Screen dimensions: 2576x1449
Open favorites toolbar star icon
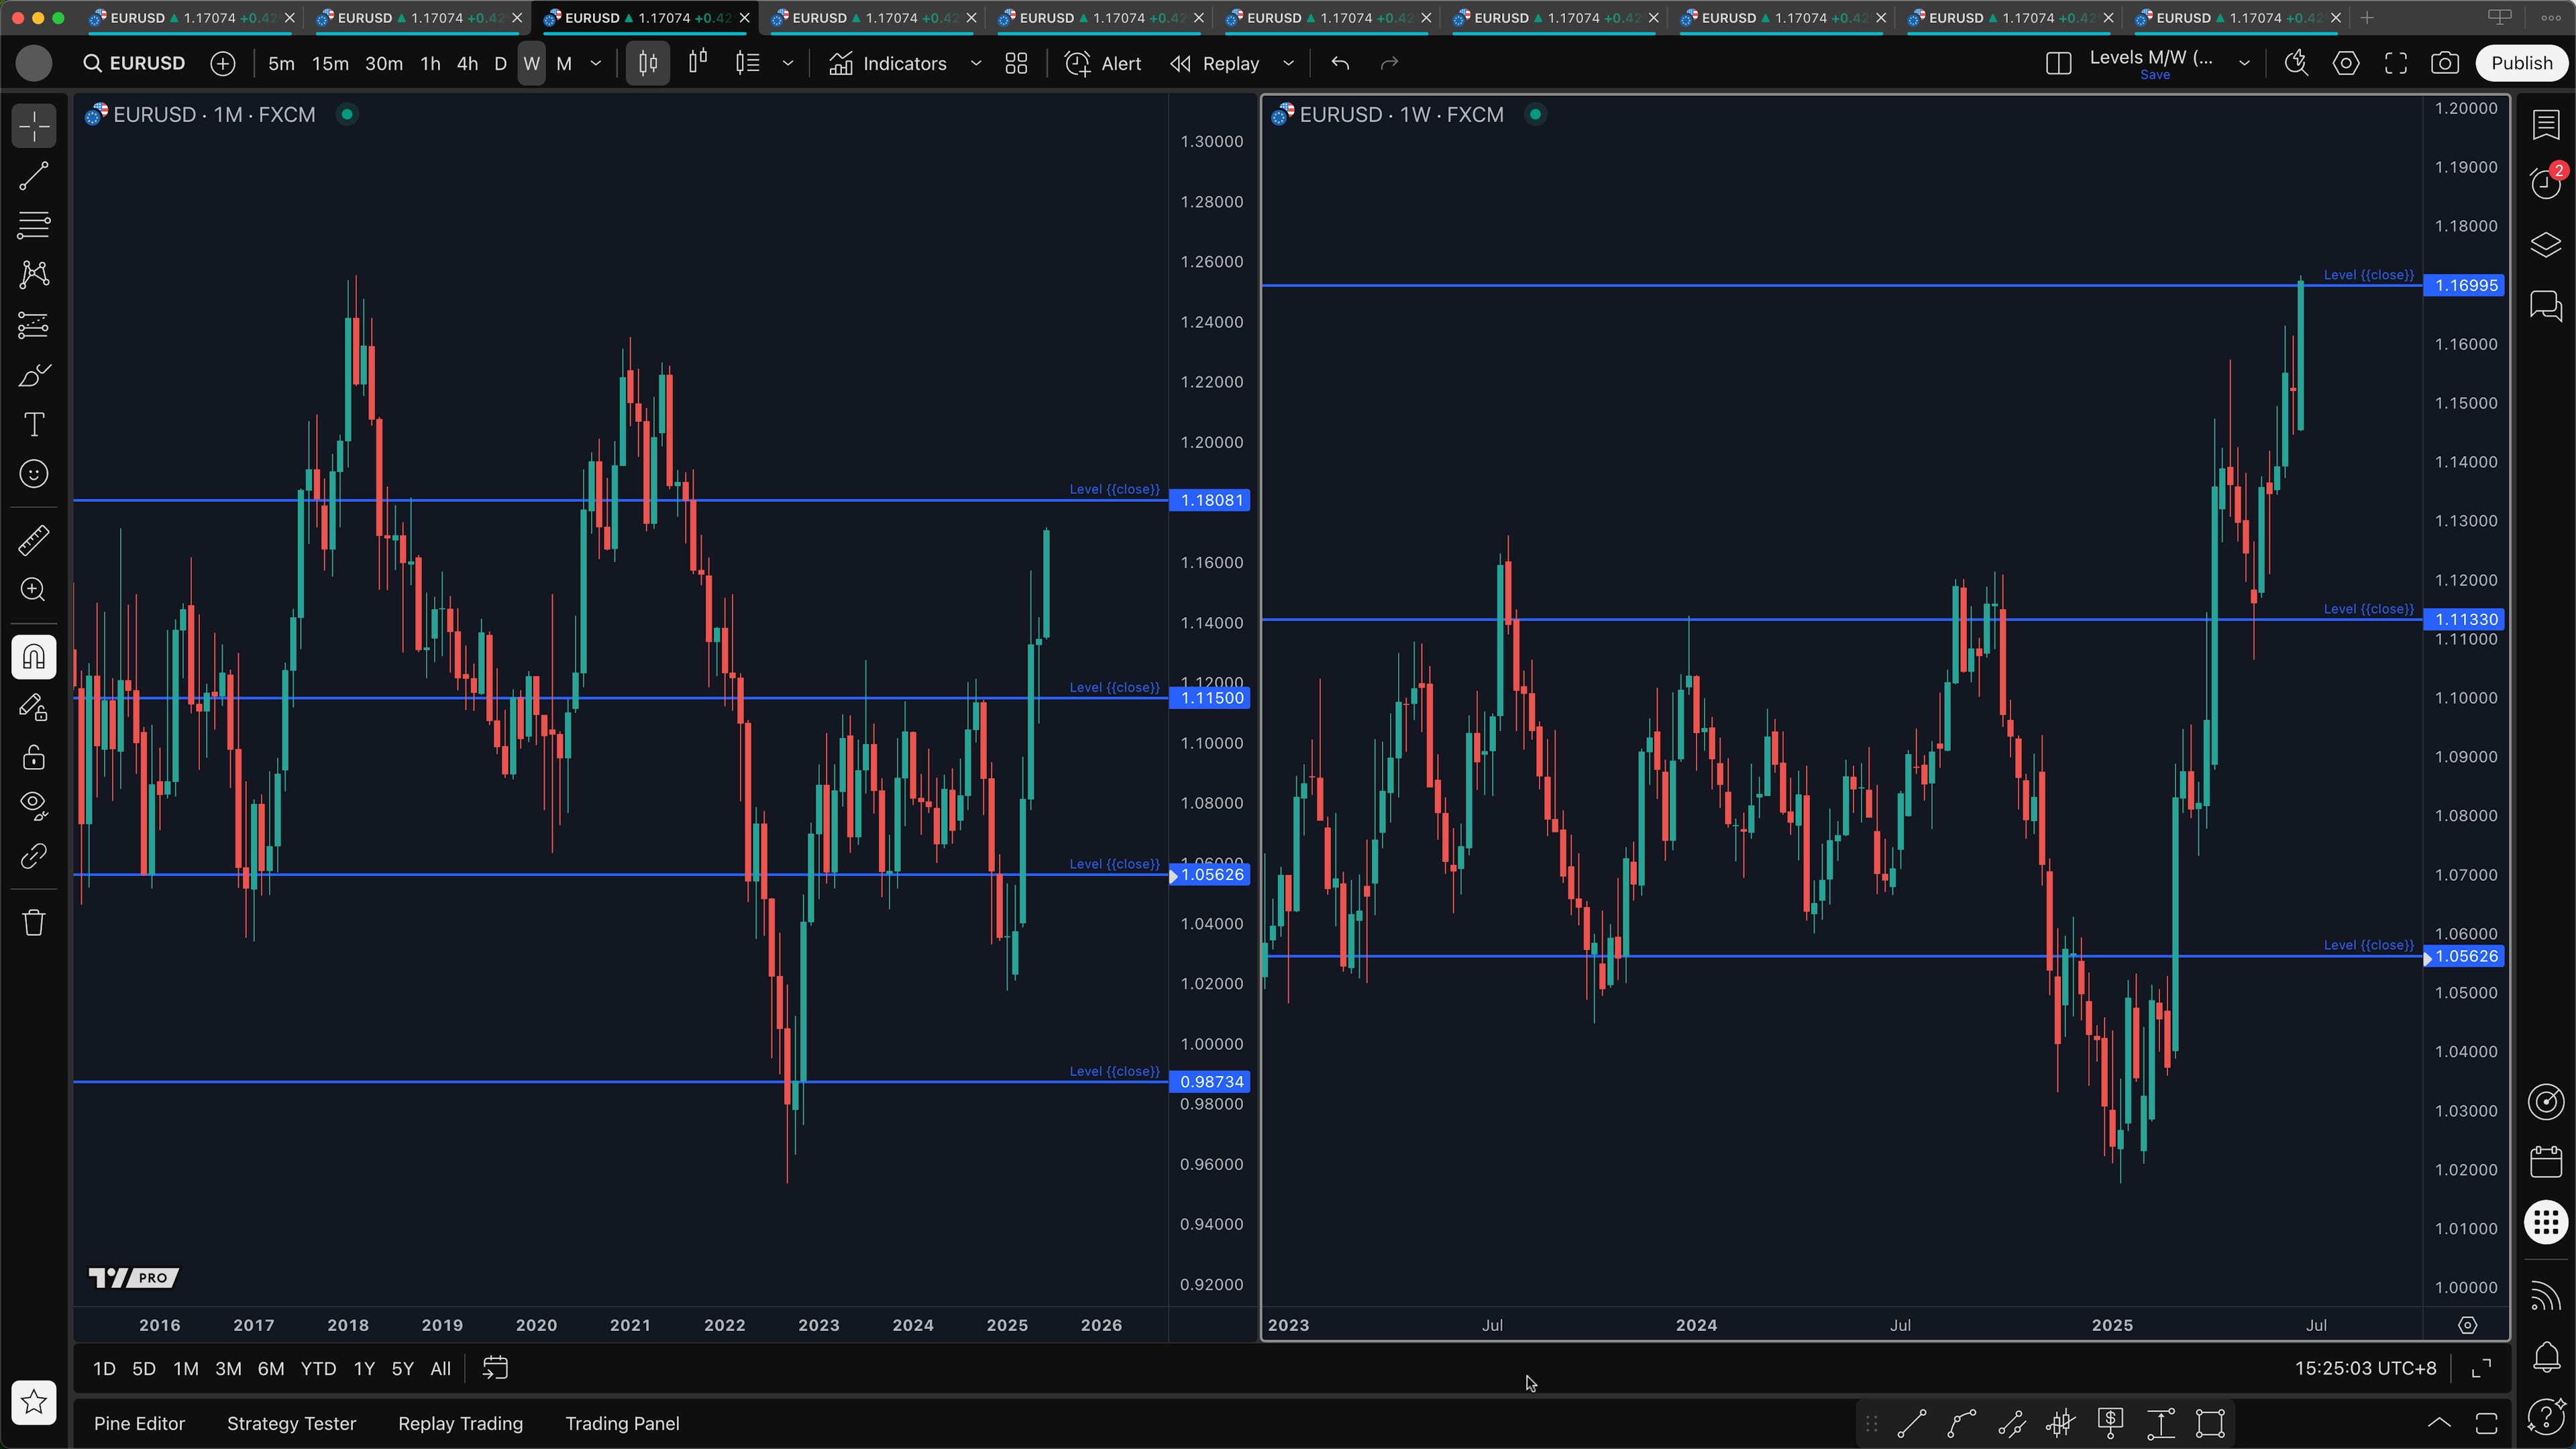tap(34, 1402)
